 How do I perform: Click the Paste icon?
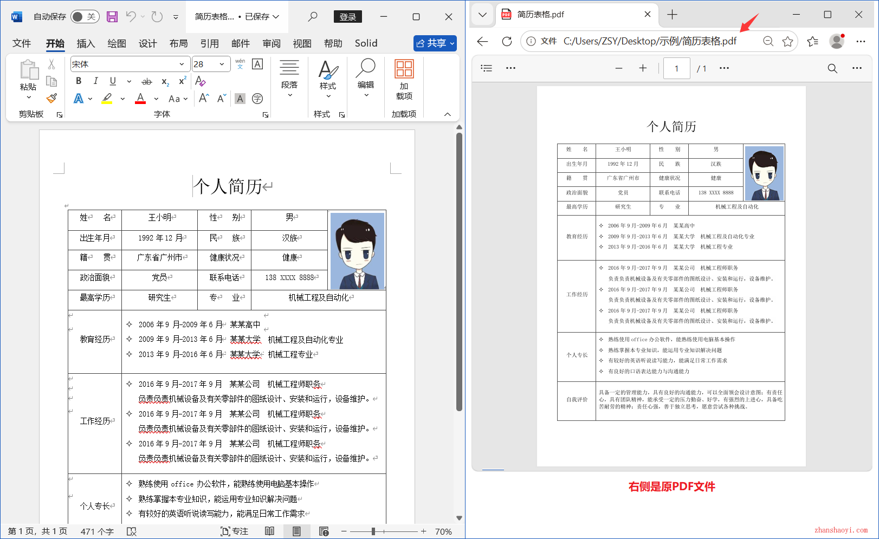pos(29,70)
